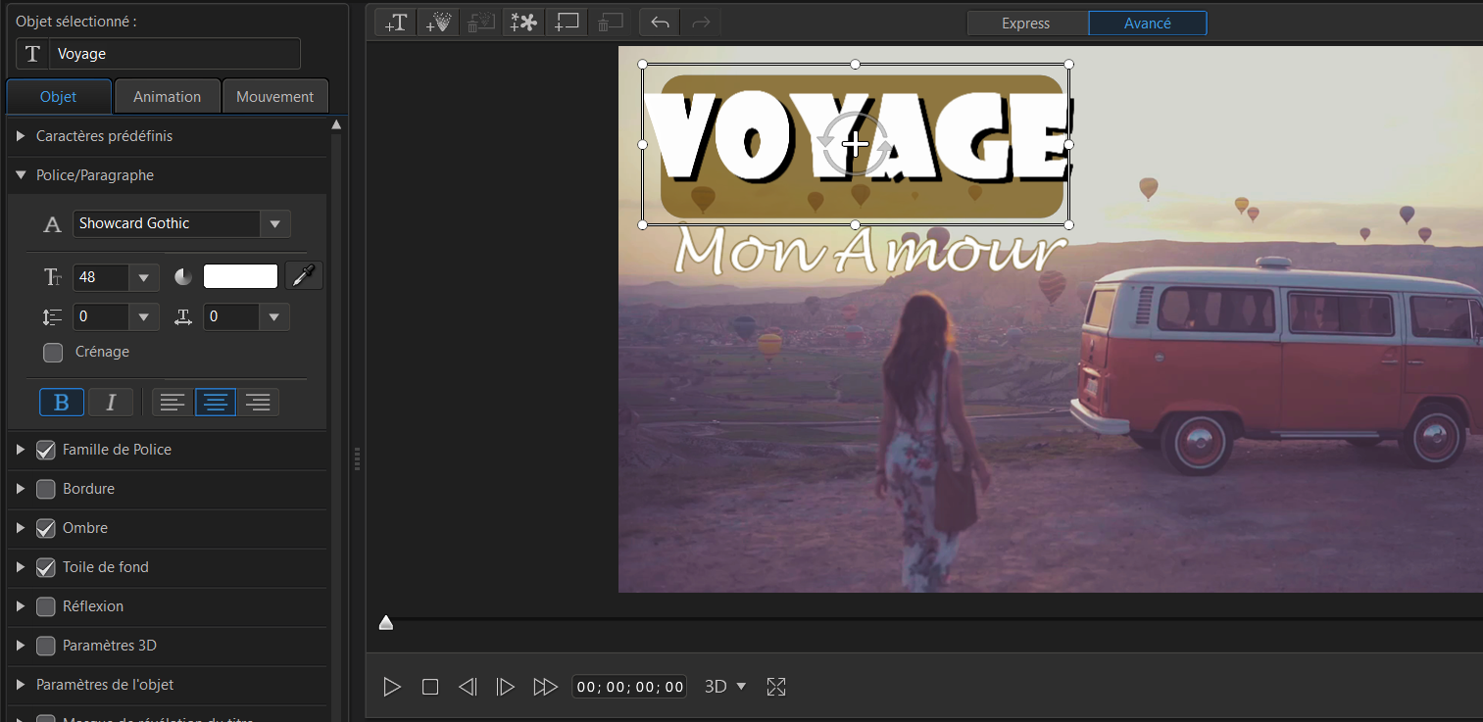
Task: Expand the Réflexion section arrow
Action: click(22, 606)
